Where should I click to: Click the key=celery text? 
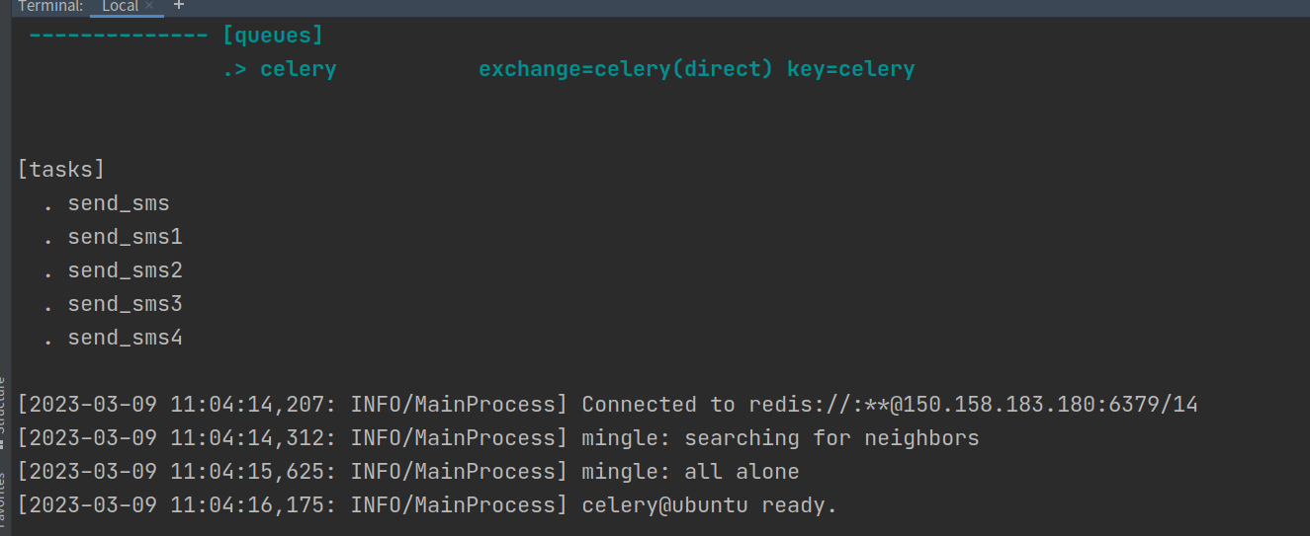point(851,70)
